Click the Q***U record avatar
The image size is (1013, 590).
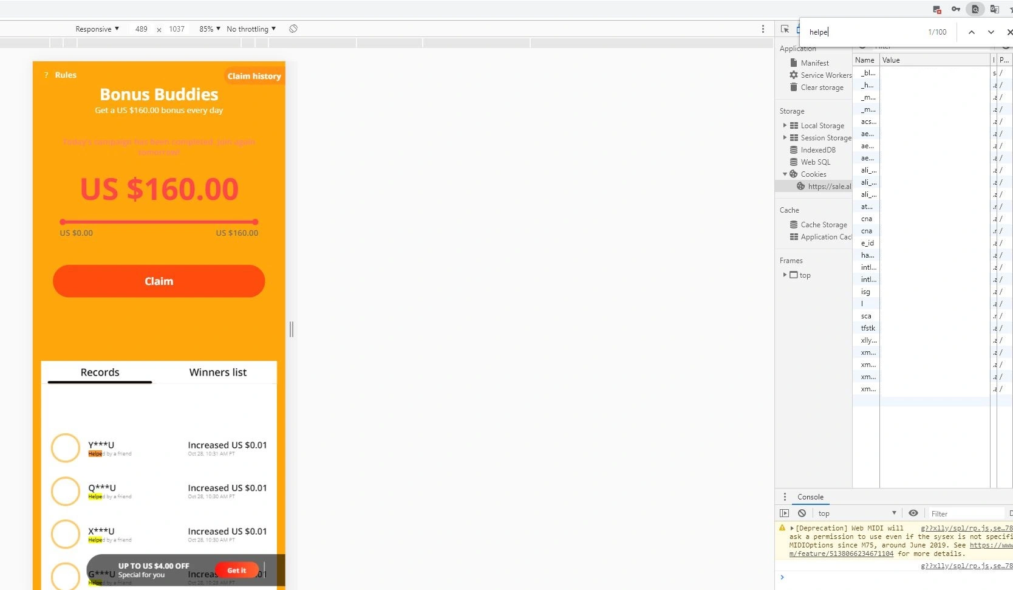pos(66,491)
